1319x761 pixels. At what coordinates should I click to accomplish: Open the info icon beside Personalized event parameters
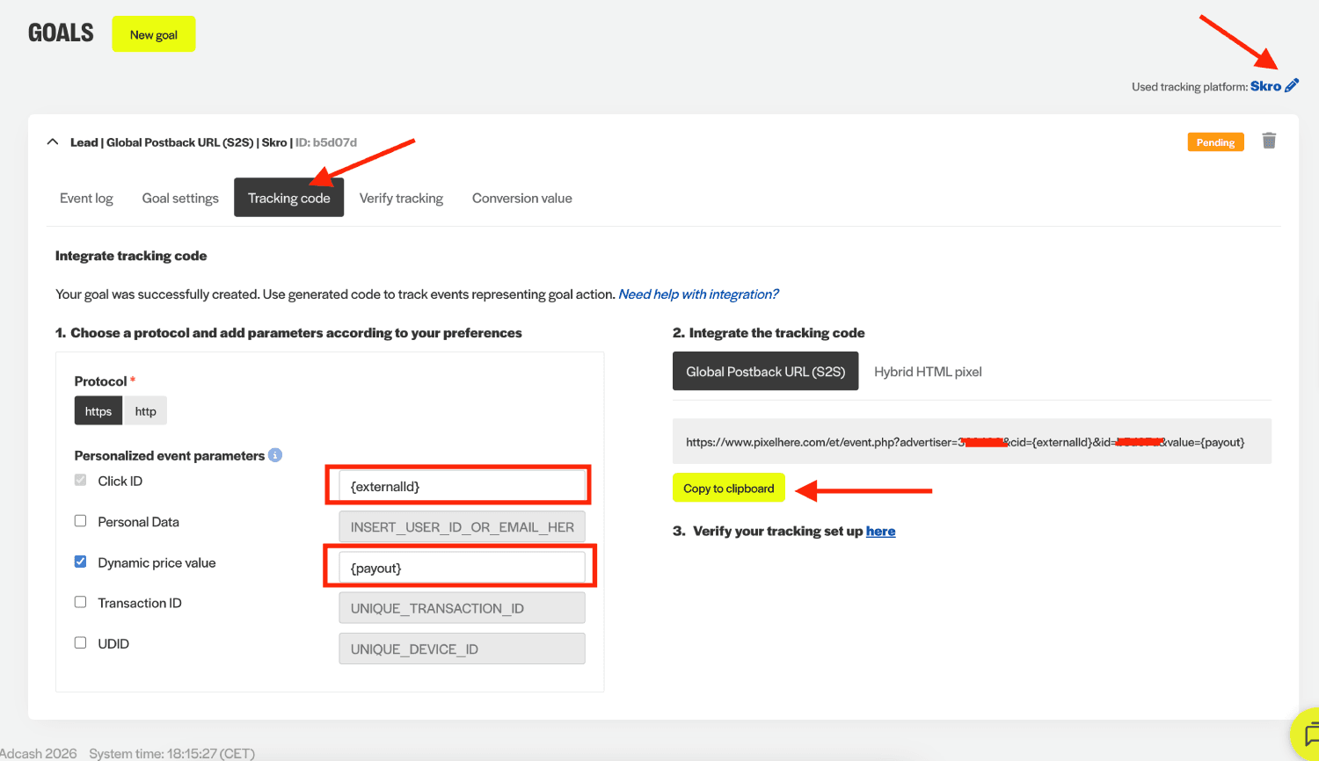click(x=275, y=455)
